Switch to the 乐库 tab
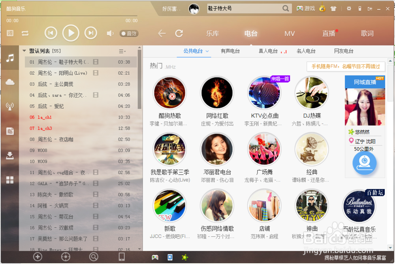 pos(213,34)
